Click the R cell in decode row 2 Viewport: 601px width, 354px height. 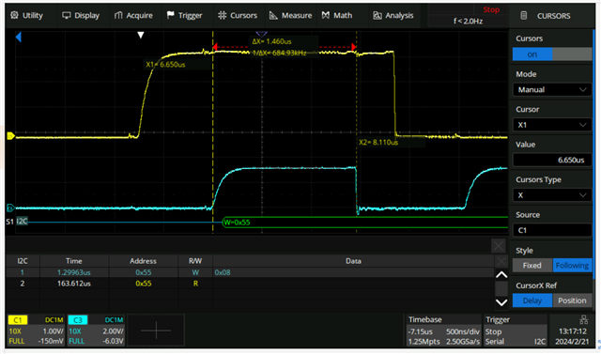pos(195,284)
